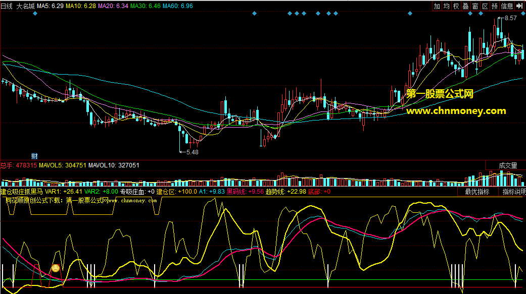This screenshot has height=294, width=526.
Task: Click the 底部: +0 value
Action: point(319,192)
